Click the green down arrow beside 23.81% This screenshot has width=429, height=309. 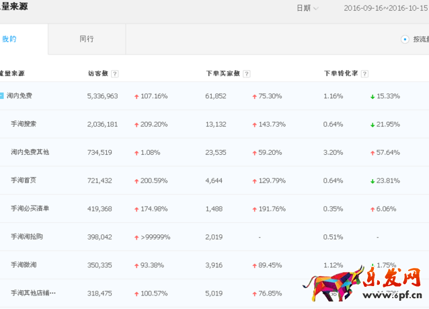click(373, 180)
